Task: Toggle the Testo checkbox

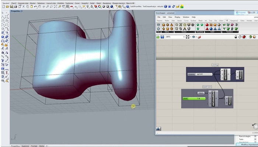Action: (255, 140)
